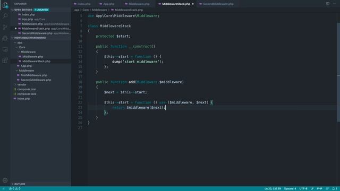This screenshot has height=191, width=340.
Task: Open the Run and Debug view icon
Action: (x=5, y=38)
